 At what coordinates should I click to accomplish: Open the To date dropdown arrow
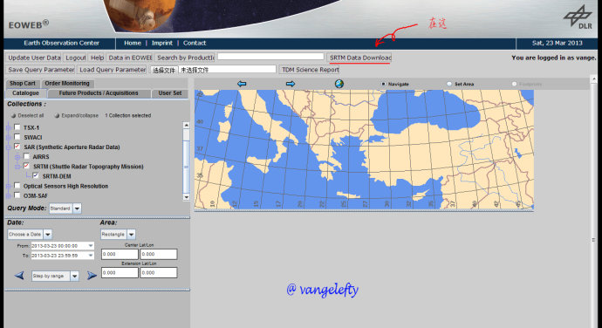pyautogui.click(x=91, y=256)
